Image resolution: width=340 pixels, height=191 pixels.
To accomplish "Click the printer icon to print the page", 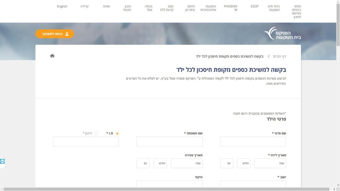I will click(x=52, y=56).
